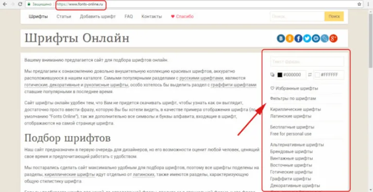Click the green secure padlock icon

(x=29, y=4)
